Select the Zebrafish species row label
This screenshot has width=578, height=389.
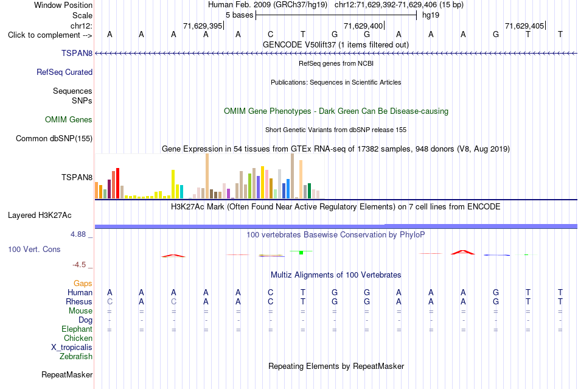76,356
